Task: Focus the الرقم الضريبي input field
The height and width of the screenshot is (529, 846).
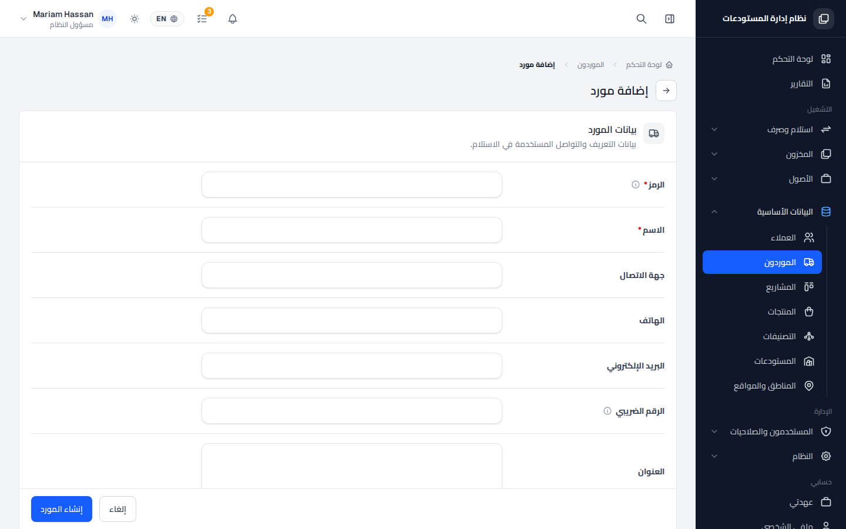Action: [x=352, y=411]
